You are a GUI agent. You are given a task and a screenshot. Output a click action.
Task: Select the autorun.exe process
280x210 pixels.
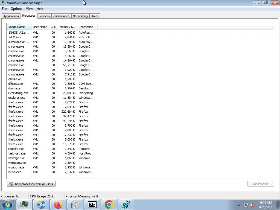coord(52,42)
